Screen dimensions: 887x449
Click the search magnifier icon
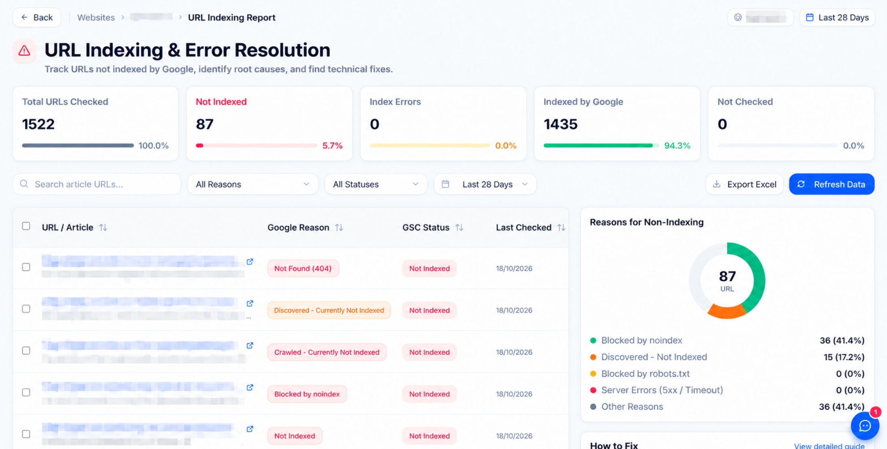[x=24, y=184]
